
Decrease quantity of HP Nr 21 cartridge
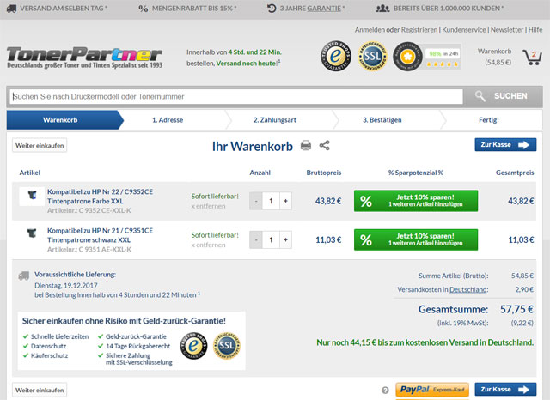pyautogui.click(x=256, y=240)
